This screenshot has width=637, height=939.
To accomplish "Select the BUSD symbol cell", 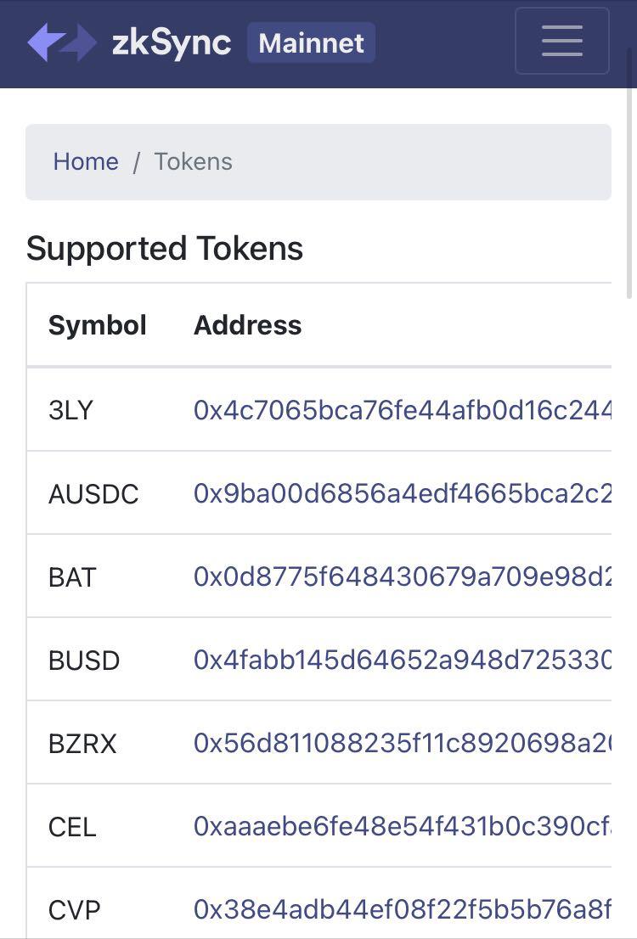I will [x=84, y=661].
